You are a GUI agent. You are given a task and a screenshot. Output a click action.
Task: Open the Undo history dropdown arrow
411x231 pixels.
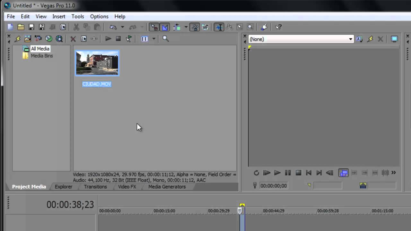[122, 27]
